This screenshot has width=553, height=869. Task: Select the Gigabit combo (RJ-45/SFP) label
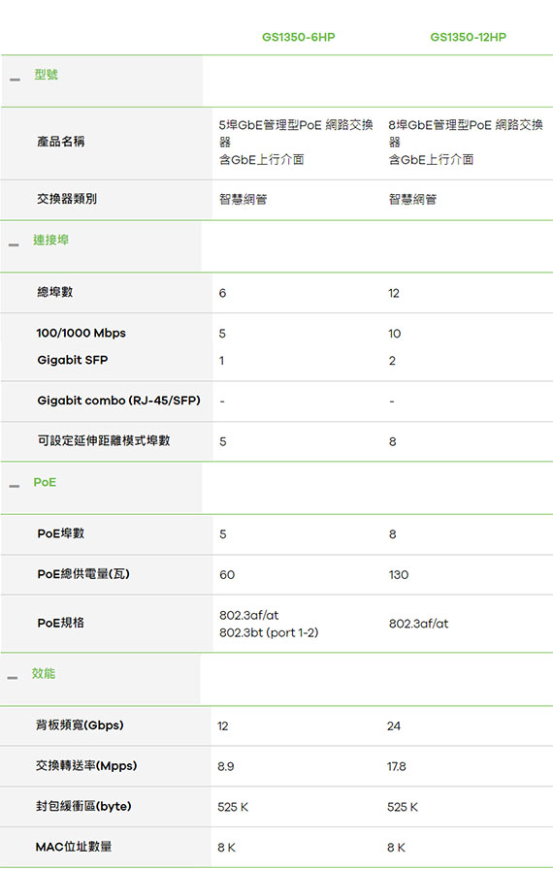click(x=118, y=401)
